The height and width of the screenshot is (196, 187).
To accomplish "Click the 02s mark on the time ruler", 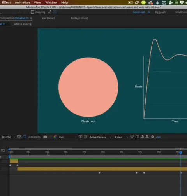I will click(x=47, y=152).
